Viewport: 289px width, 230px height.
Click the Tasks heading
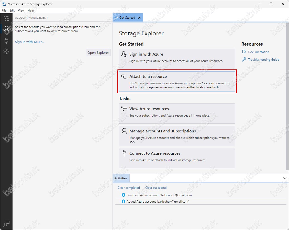pyautogui.click(x=125, y=99)
